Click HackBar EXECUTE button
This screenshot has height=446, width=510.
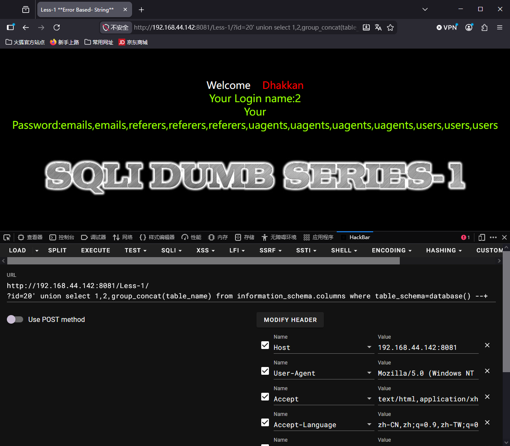point(96,250)
